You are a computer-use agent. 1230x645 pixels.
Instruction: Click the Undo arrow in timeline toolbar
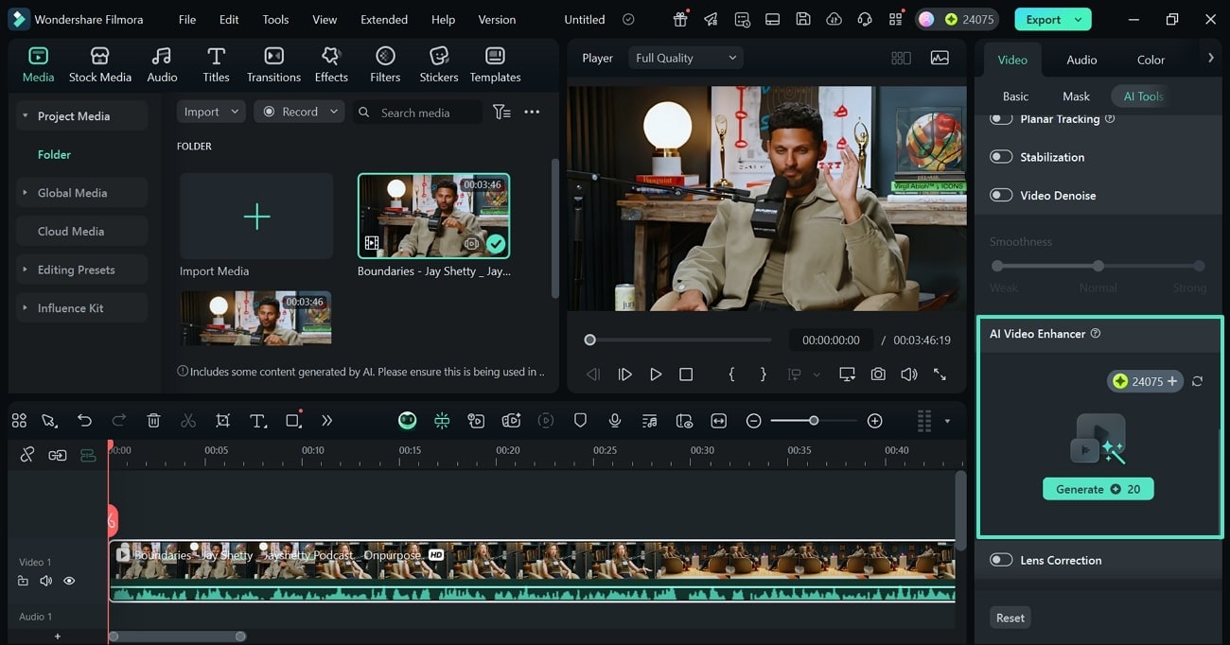(x=85, y=421)
